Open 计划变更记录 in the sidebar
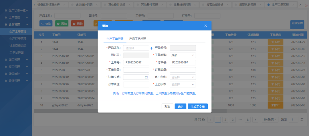309x136 pixels. tap(18, 45)
